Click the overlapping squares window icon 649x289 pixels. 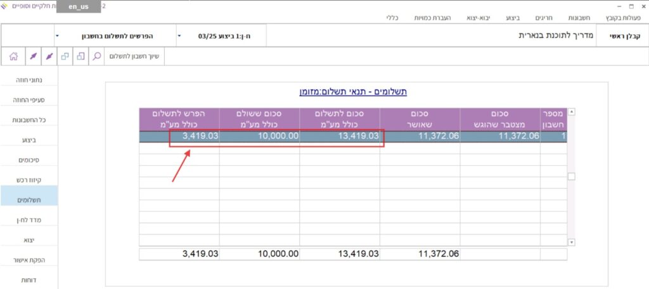tap(65, 56)
